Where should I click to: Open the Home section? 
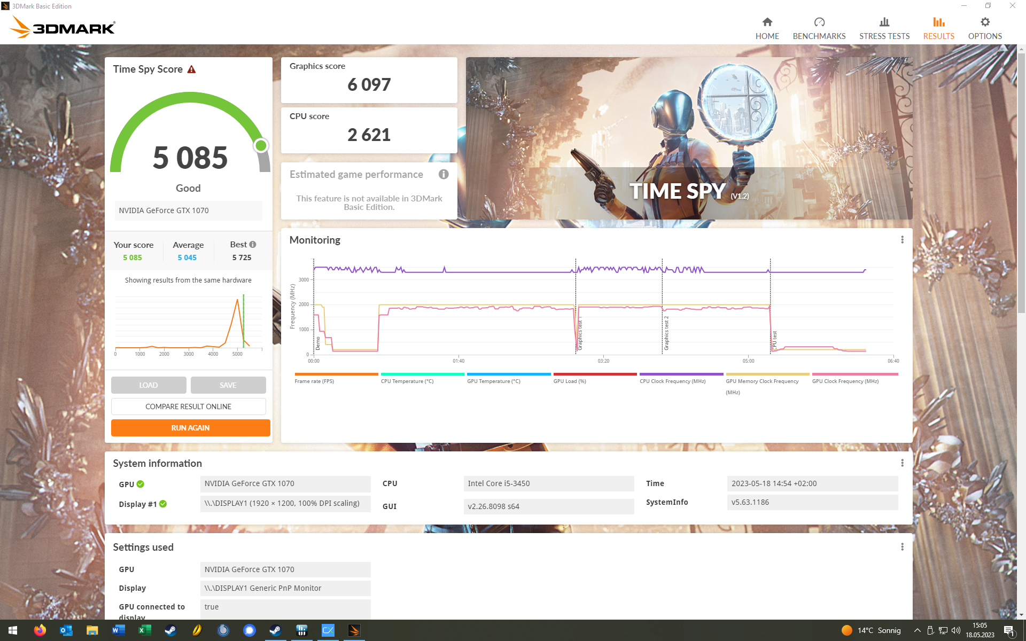(767, 28)
